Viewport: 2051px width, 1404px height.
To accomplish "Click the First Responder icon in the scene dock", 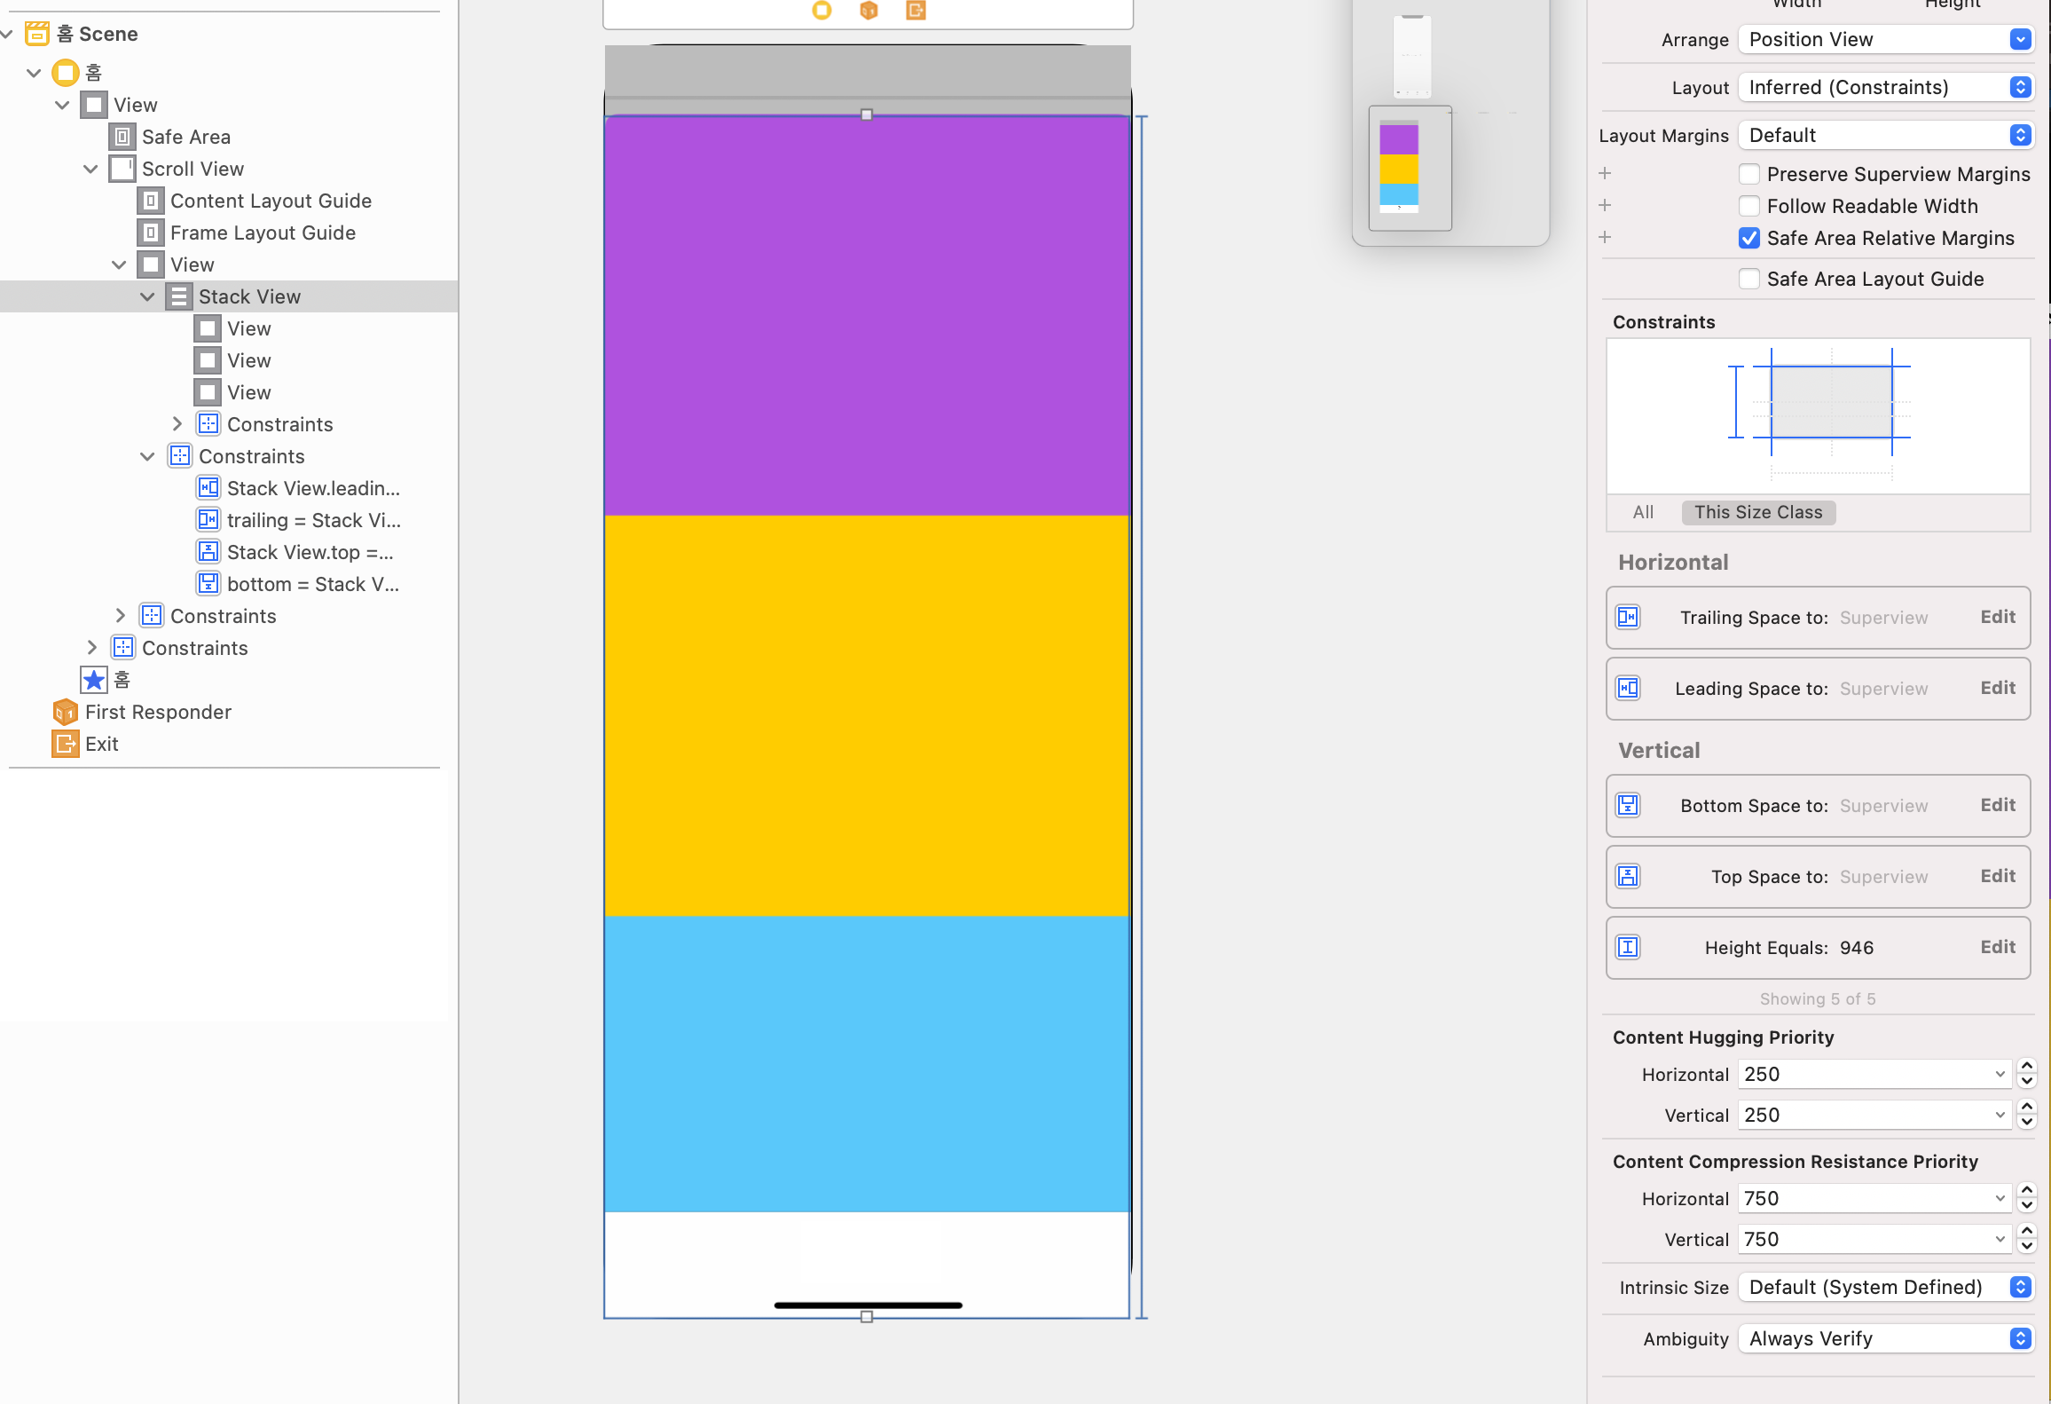I will [x=869, y=10].
